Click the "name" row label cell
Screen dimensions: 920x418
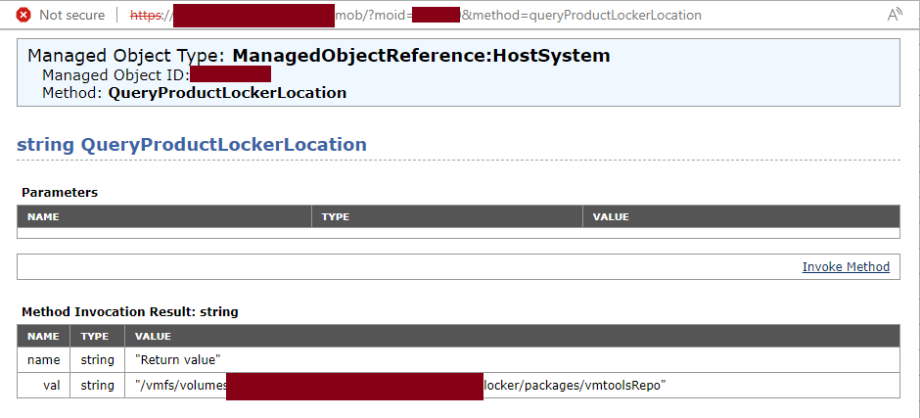[43, 360]
